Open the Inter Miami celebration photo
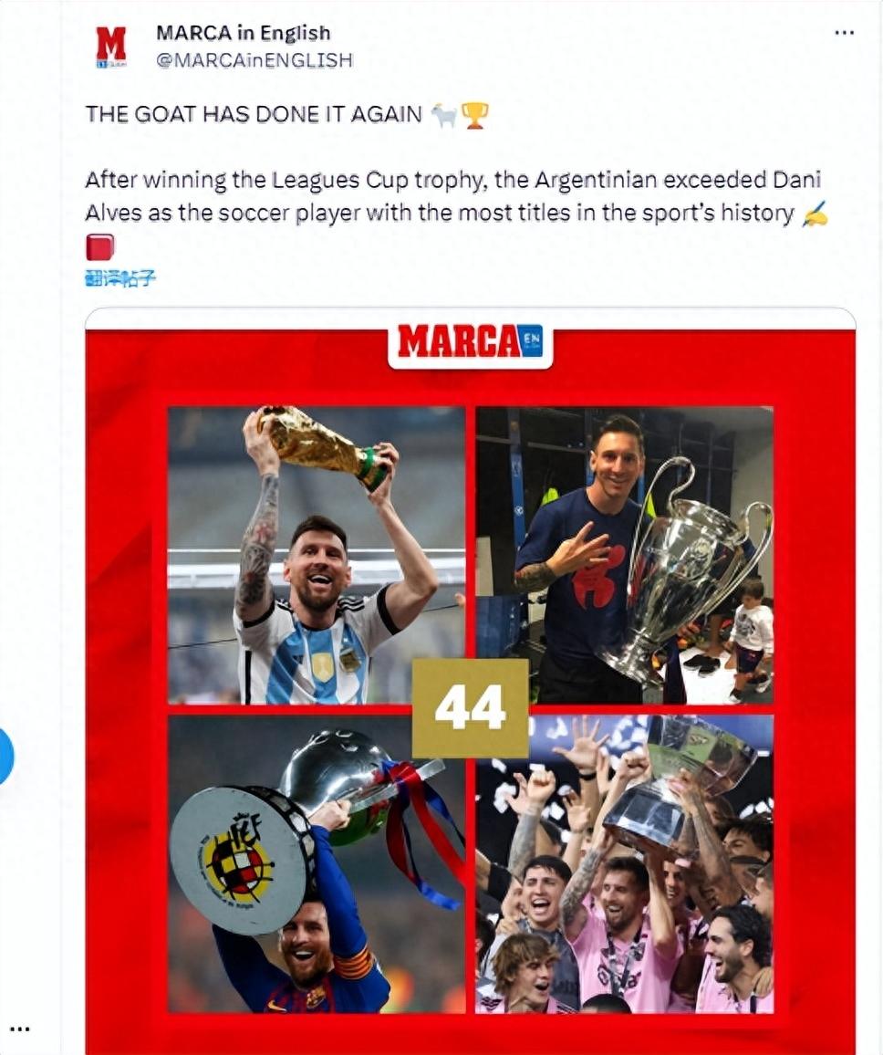The height and width of the screenshot is (1055, 883). 625,864
